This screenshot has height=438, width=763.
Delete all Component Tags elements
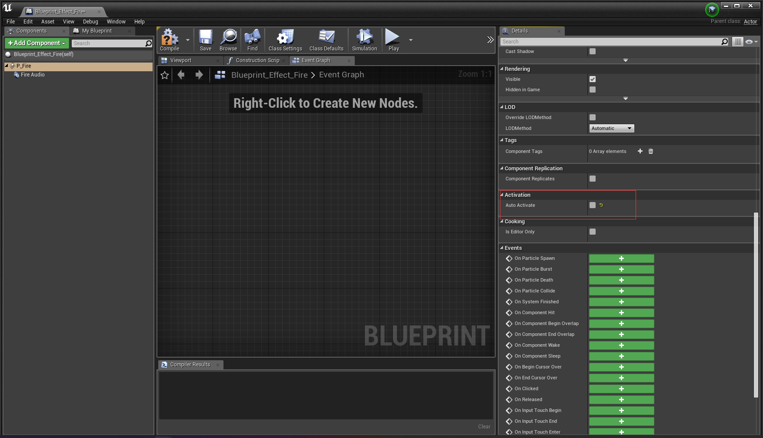(651, 151)
